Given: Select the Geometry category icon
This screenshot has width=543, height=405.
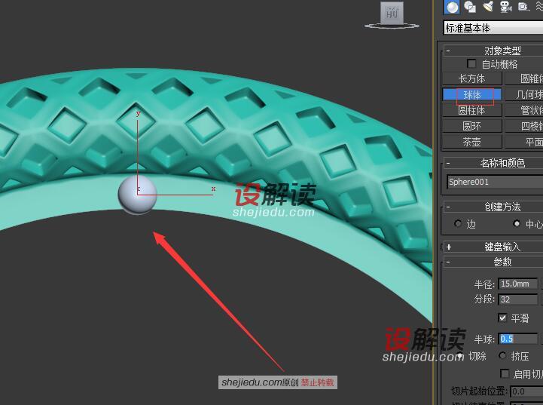Looking at the screenshot, I should [452, 7].
